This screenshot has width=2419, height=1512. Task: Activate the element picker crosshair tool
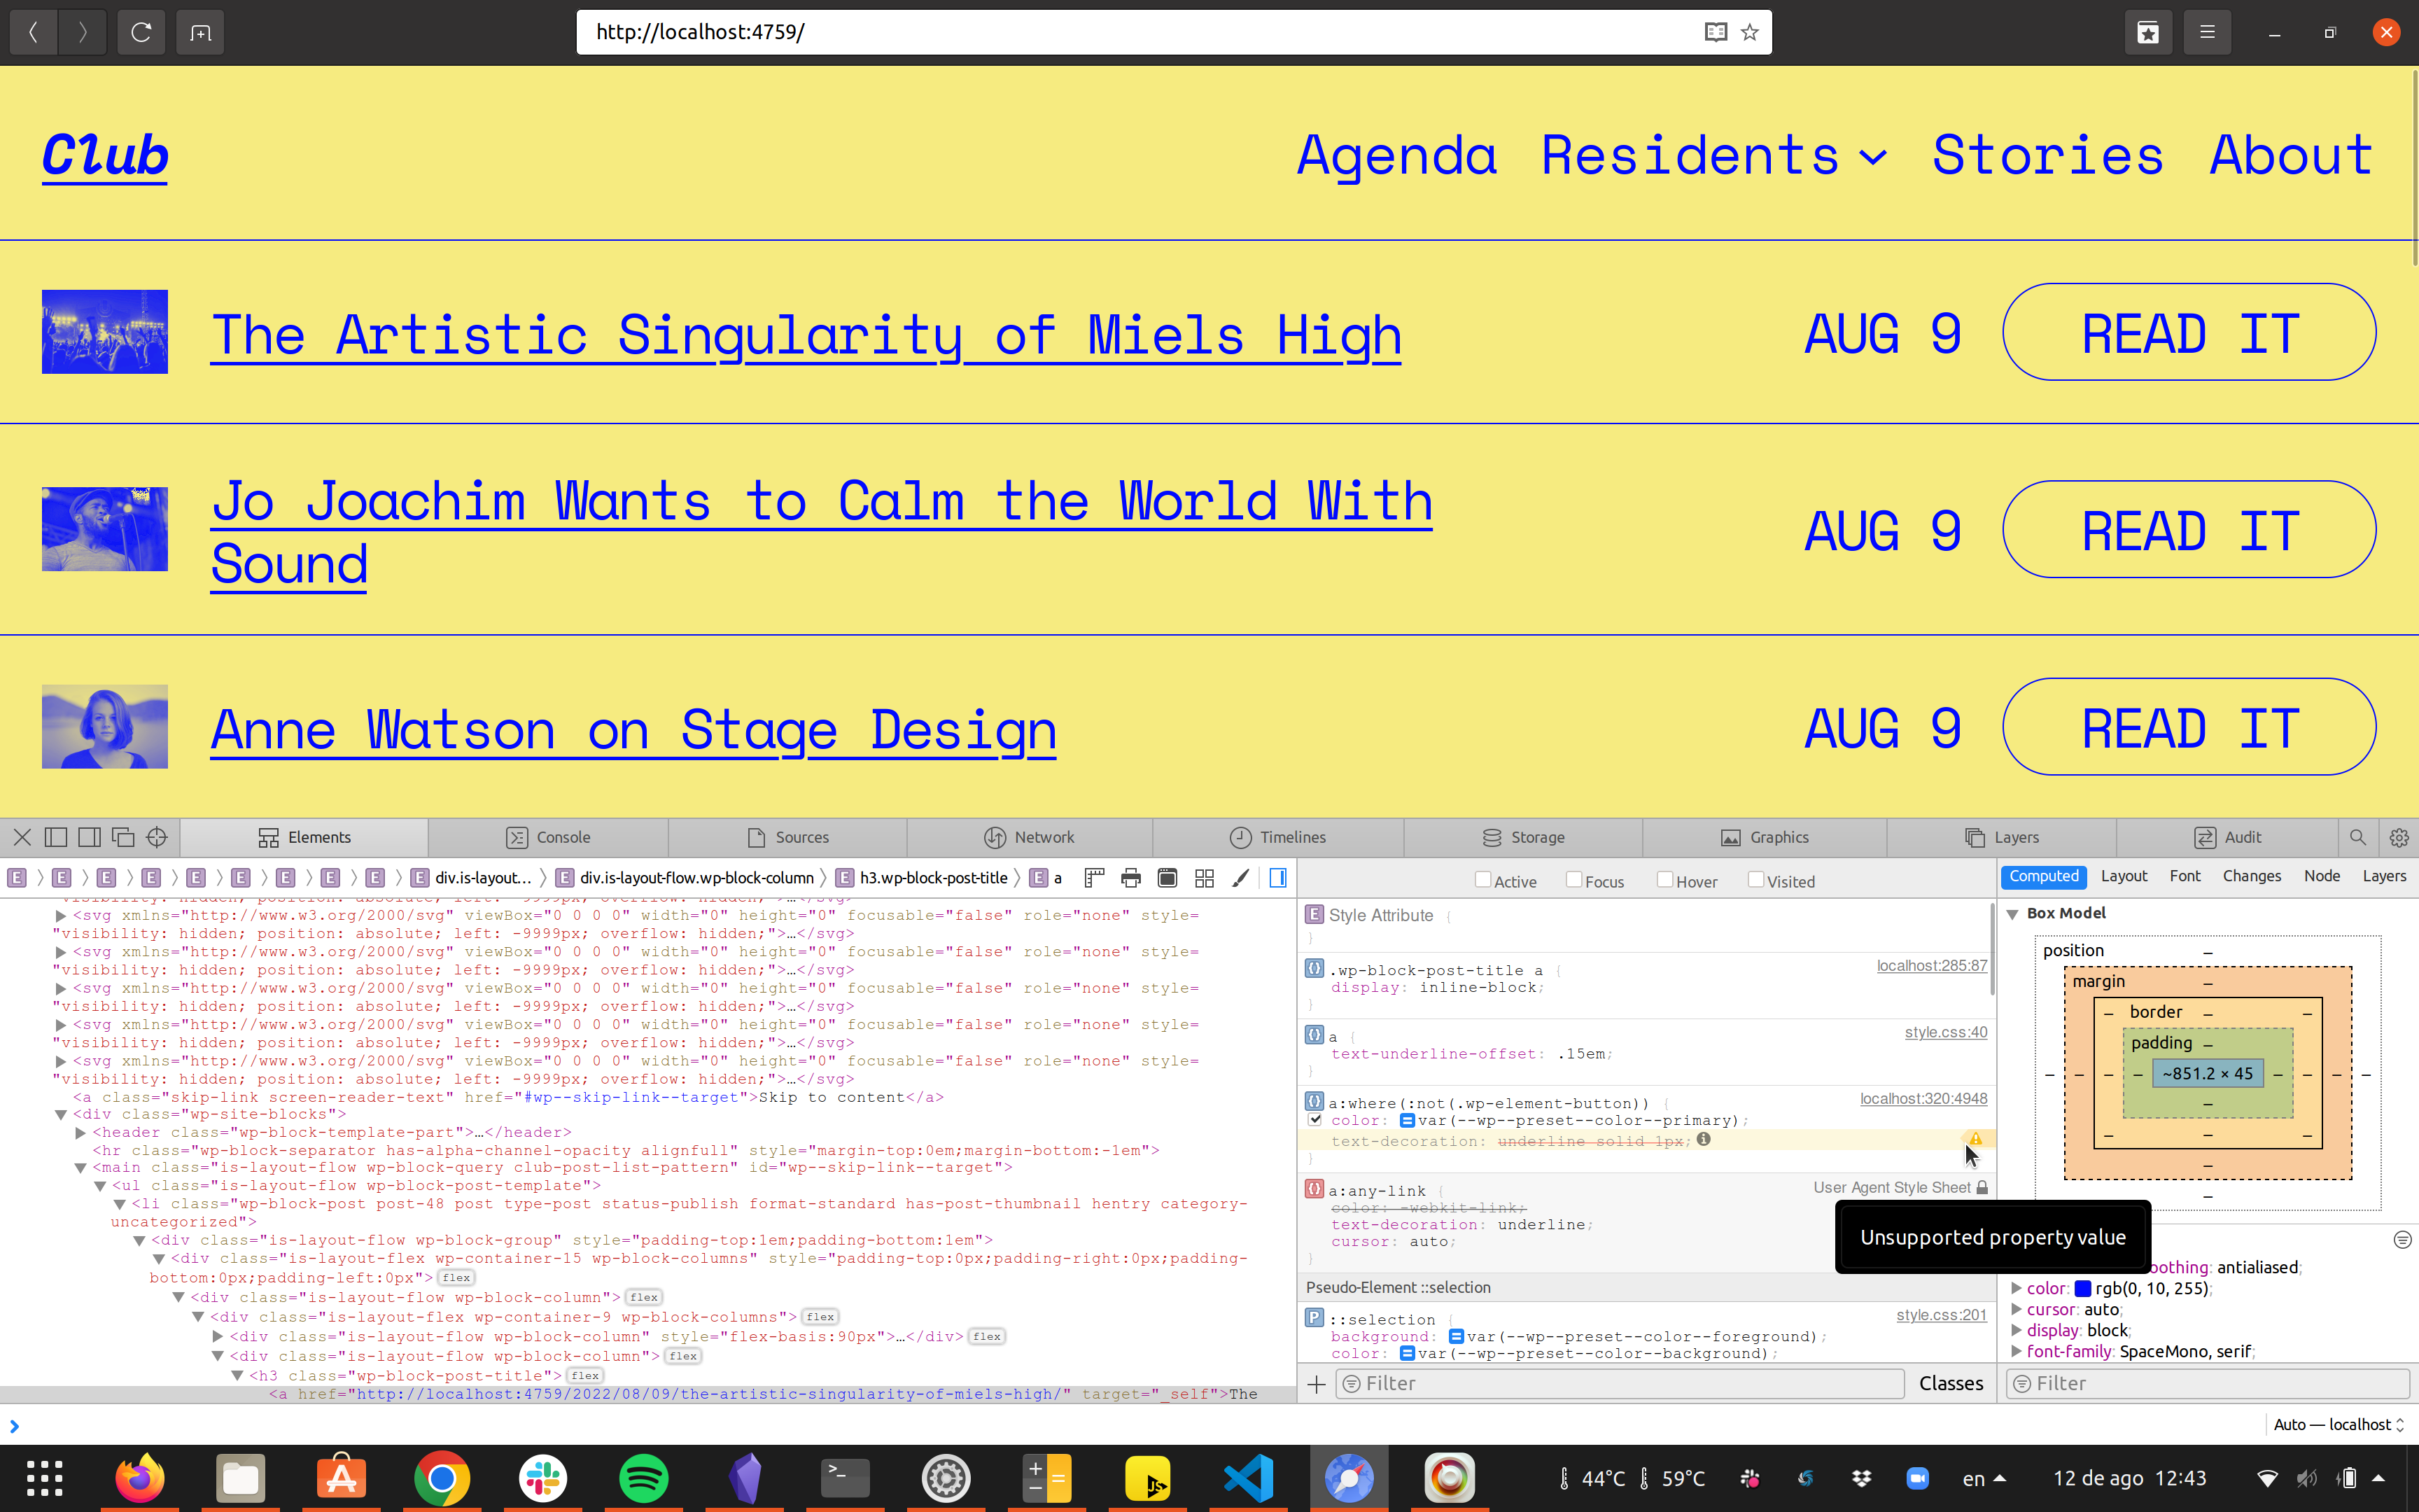point(156,837)
